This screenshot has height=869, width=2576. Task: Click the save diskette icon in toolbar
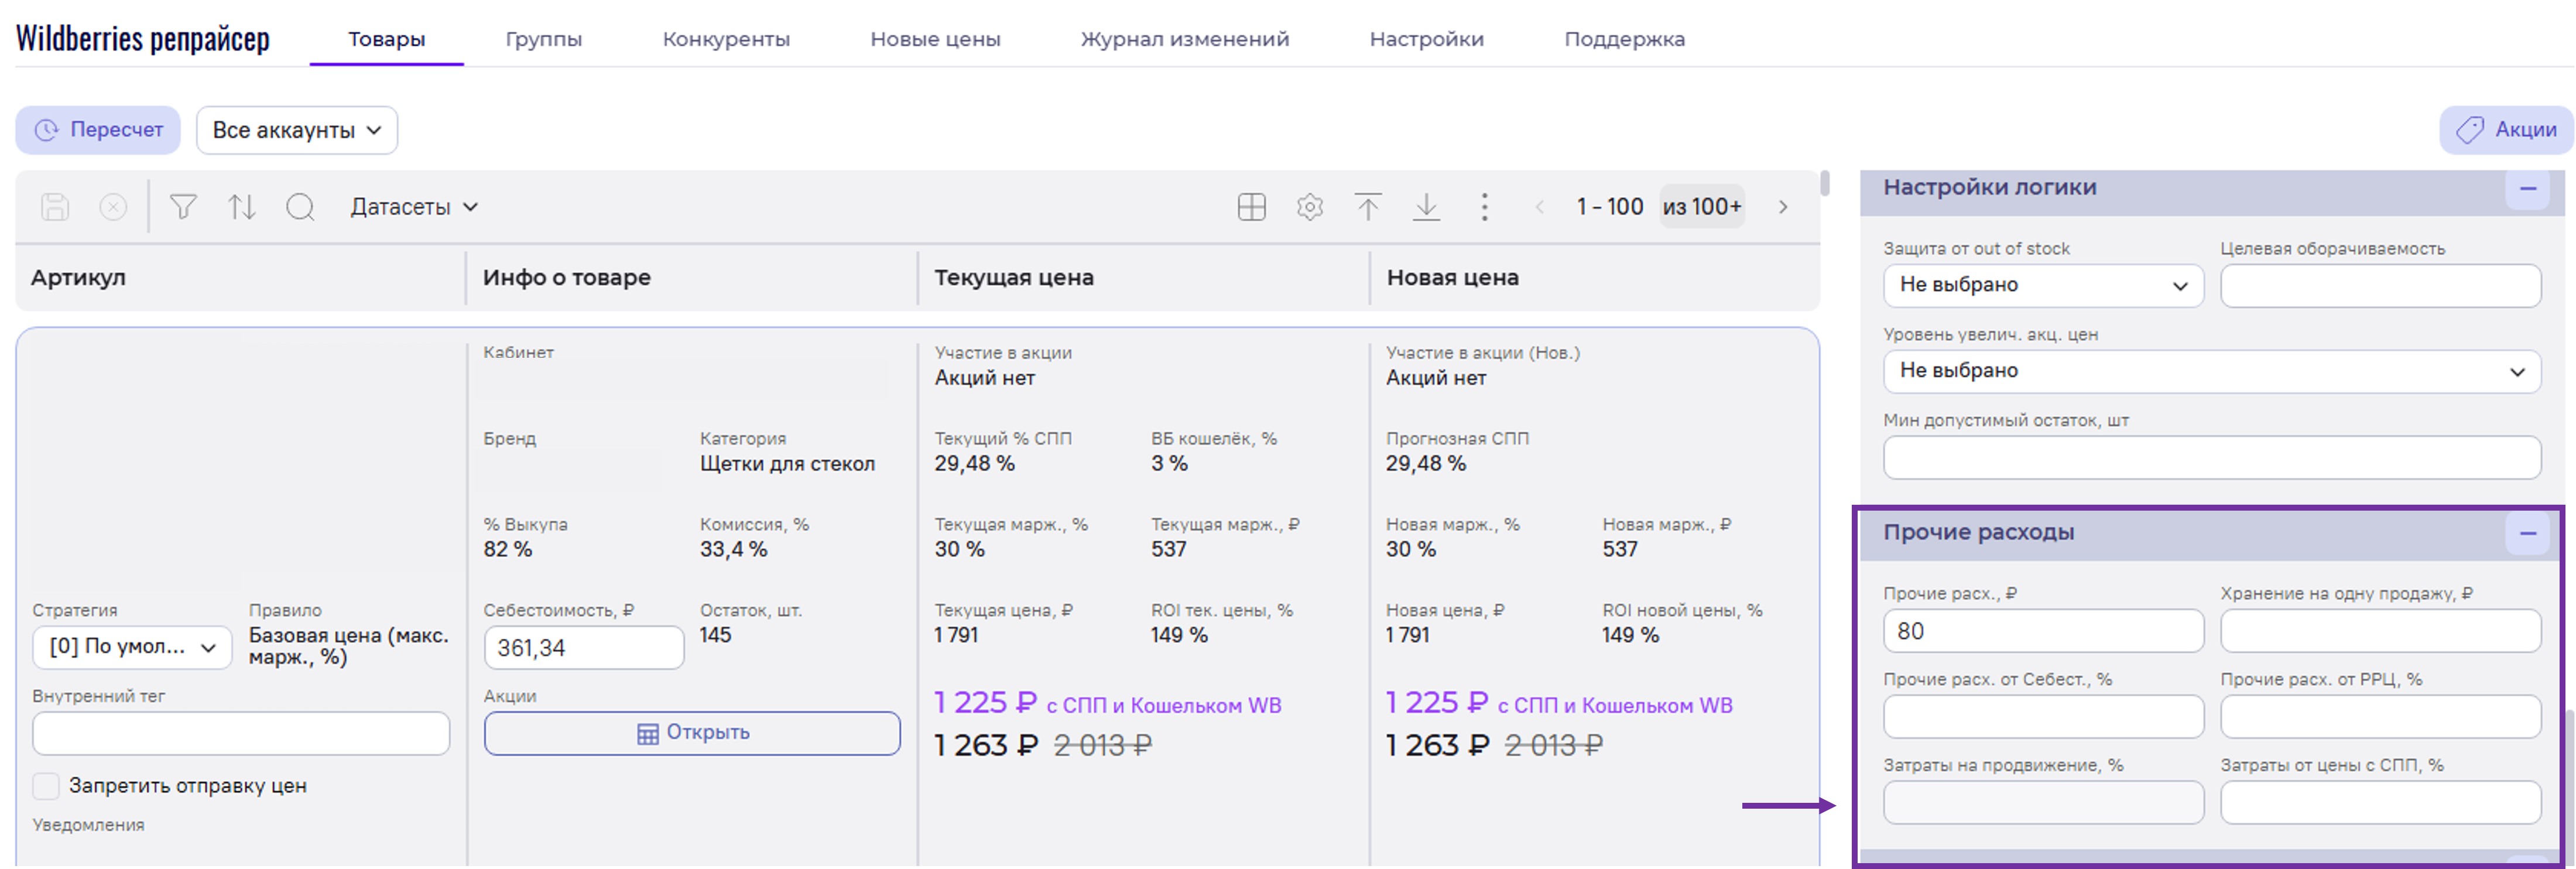pos(55,207)
